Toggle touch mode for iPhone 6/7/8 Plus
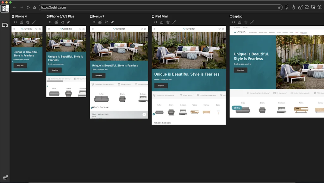The image size is (324, 183). (x=69, y=22)
